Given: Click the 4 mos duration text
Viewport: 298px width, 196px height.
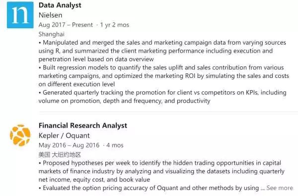Looking at the screenshot, I should (x=115, y=145).
